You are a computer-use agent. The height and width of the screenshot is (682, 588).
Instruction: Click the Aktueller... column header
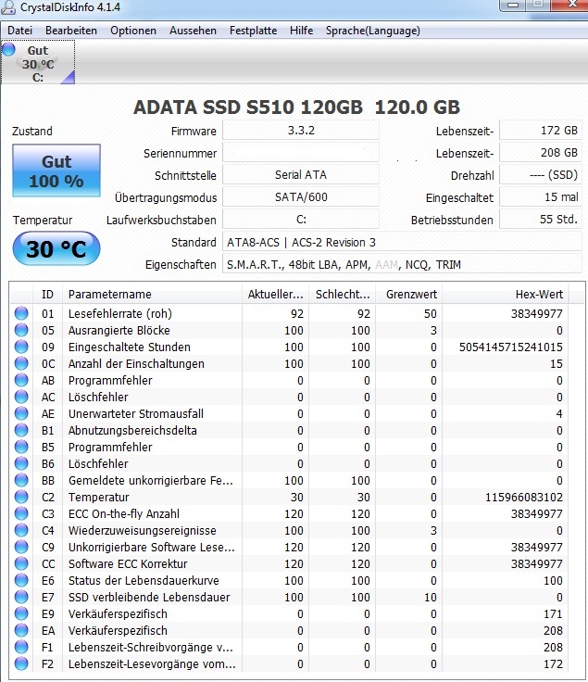pyautogui.click(x=276, y=295)
